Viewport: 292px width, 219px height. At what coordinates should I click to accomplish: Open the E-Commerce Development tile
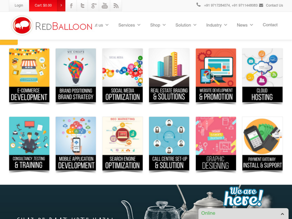pos(29,75)
